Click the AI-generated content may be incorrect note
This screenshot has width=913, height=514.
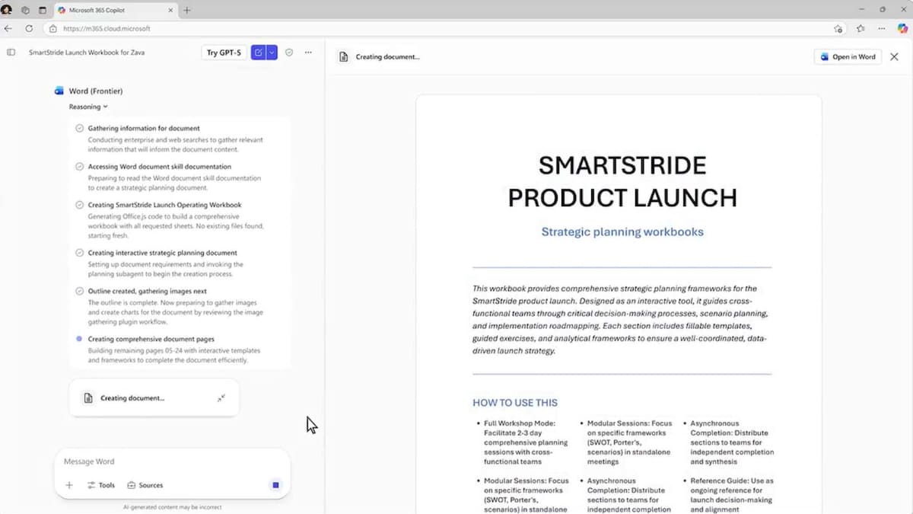click(172, 506)
